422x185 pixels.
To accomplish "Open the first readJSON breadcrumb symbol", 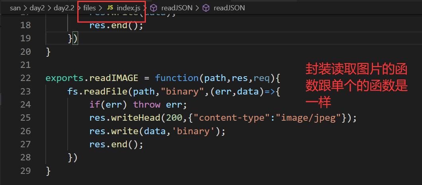I will [x=177, y=8].
